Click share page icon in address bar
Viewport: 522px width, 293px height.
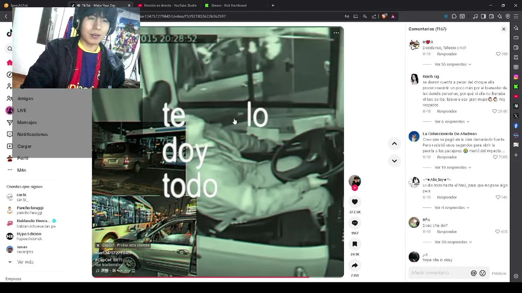(x=374, y=16)
